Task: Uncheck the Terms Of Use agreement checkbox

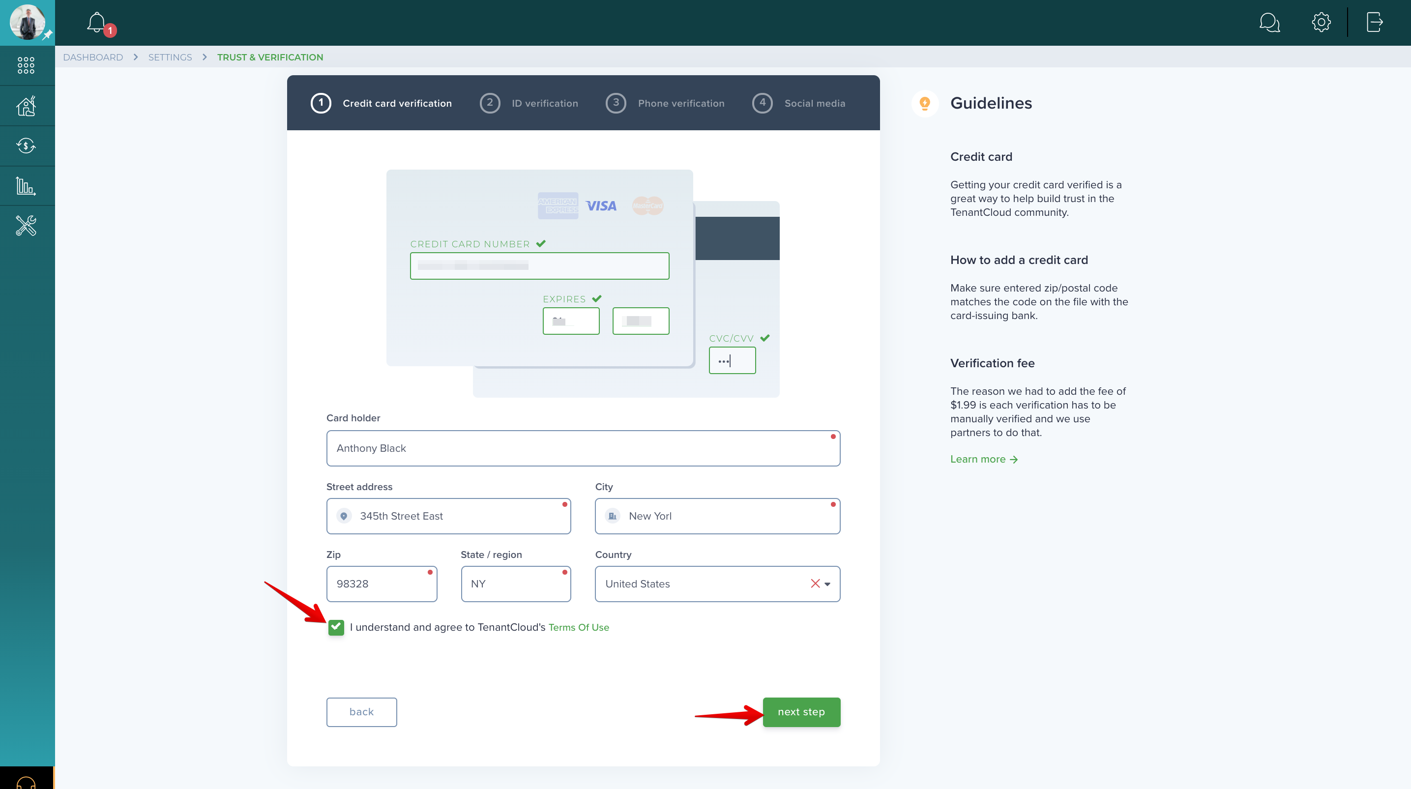Action: pyautogui.click(x=336, y=627)
